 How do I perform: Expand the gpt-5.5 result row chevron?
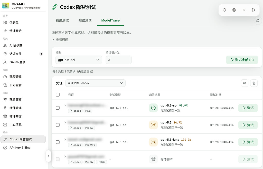[x=65, y=122]
